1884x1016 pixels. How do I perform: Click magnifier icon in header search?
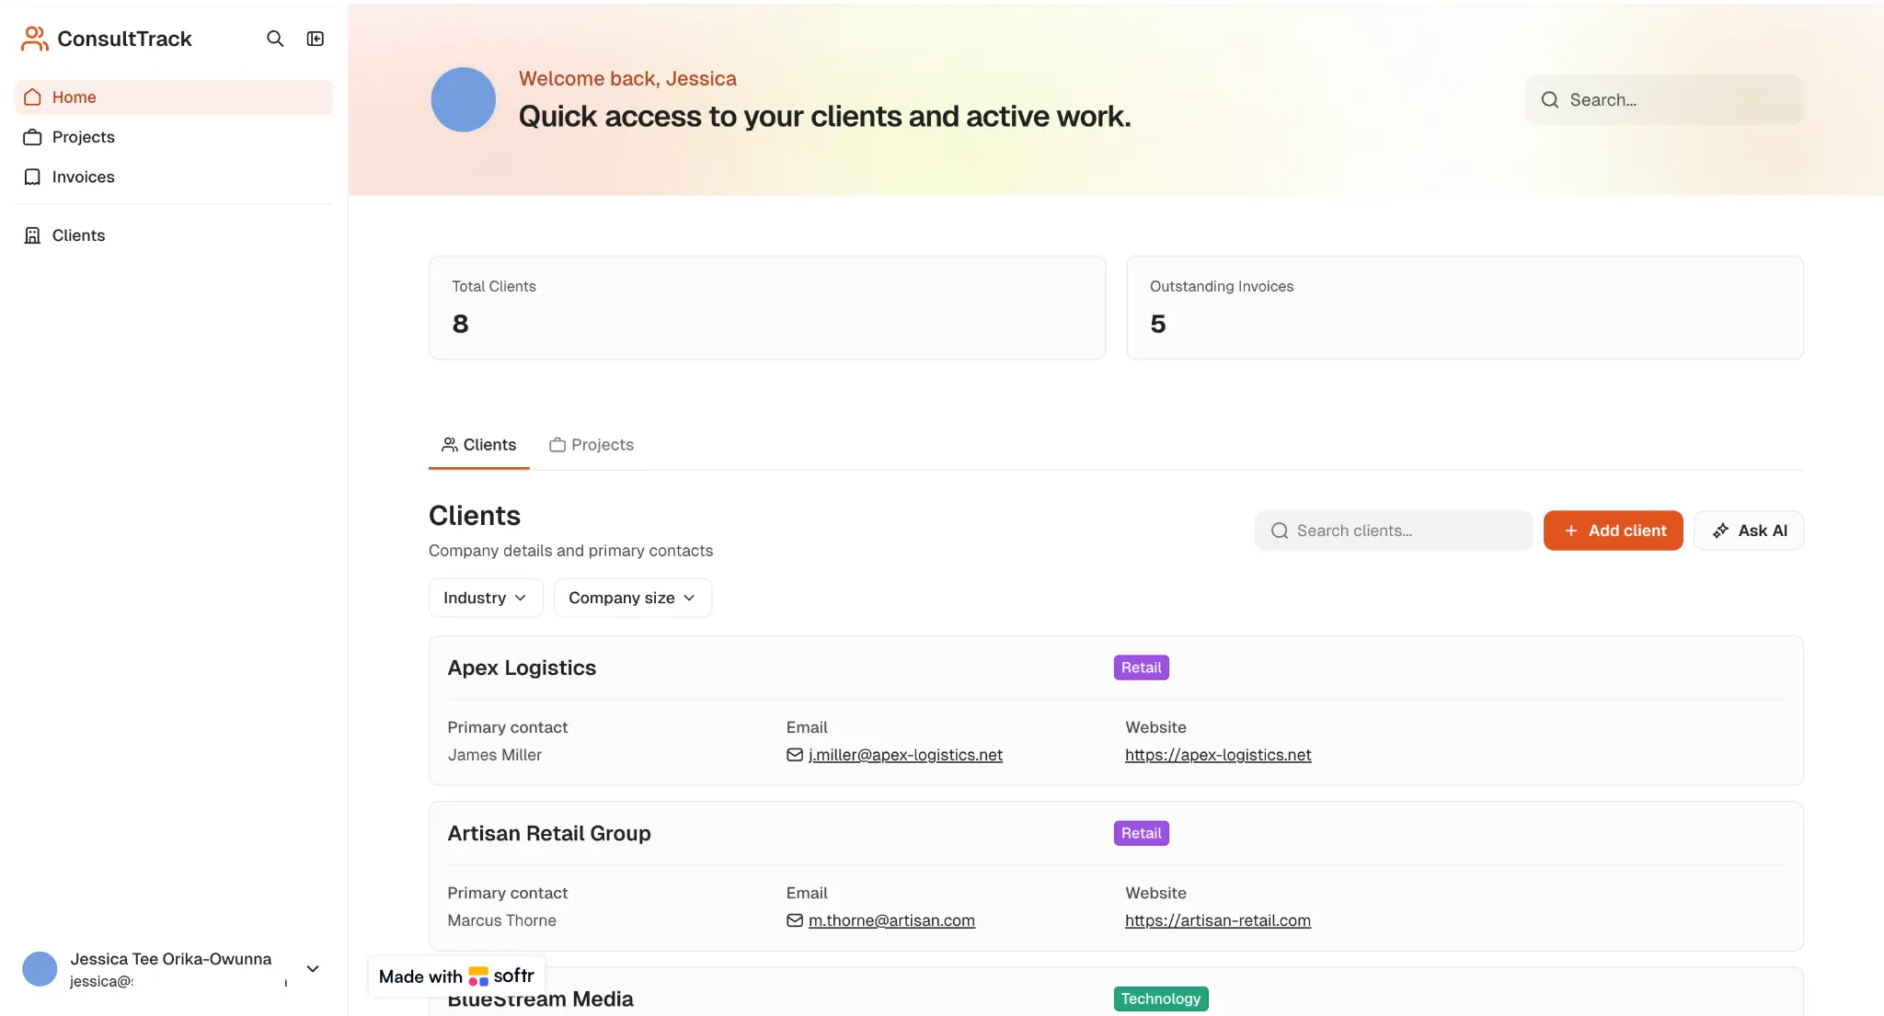(x=1550, y=100)
